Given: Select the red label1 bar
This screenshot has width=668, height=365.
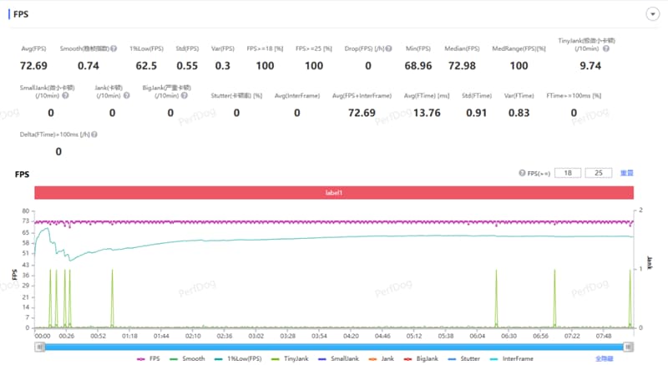Looking at the screenshot, I should coord(334,192).
